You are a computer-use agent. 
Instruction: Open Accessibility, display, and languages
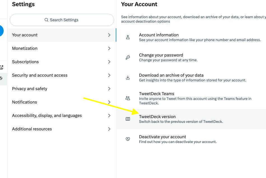point(47,116)
